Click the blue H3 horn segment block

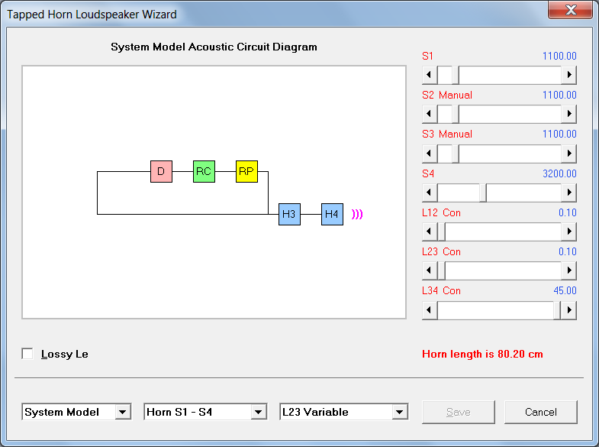[x=289, y=214]
